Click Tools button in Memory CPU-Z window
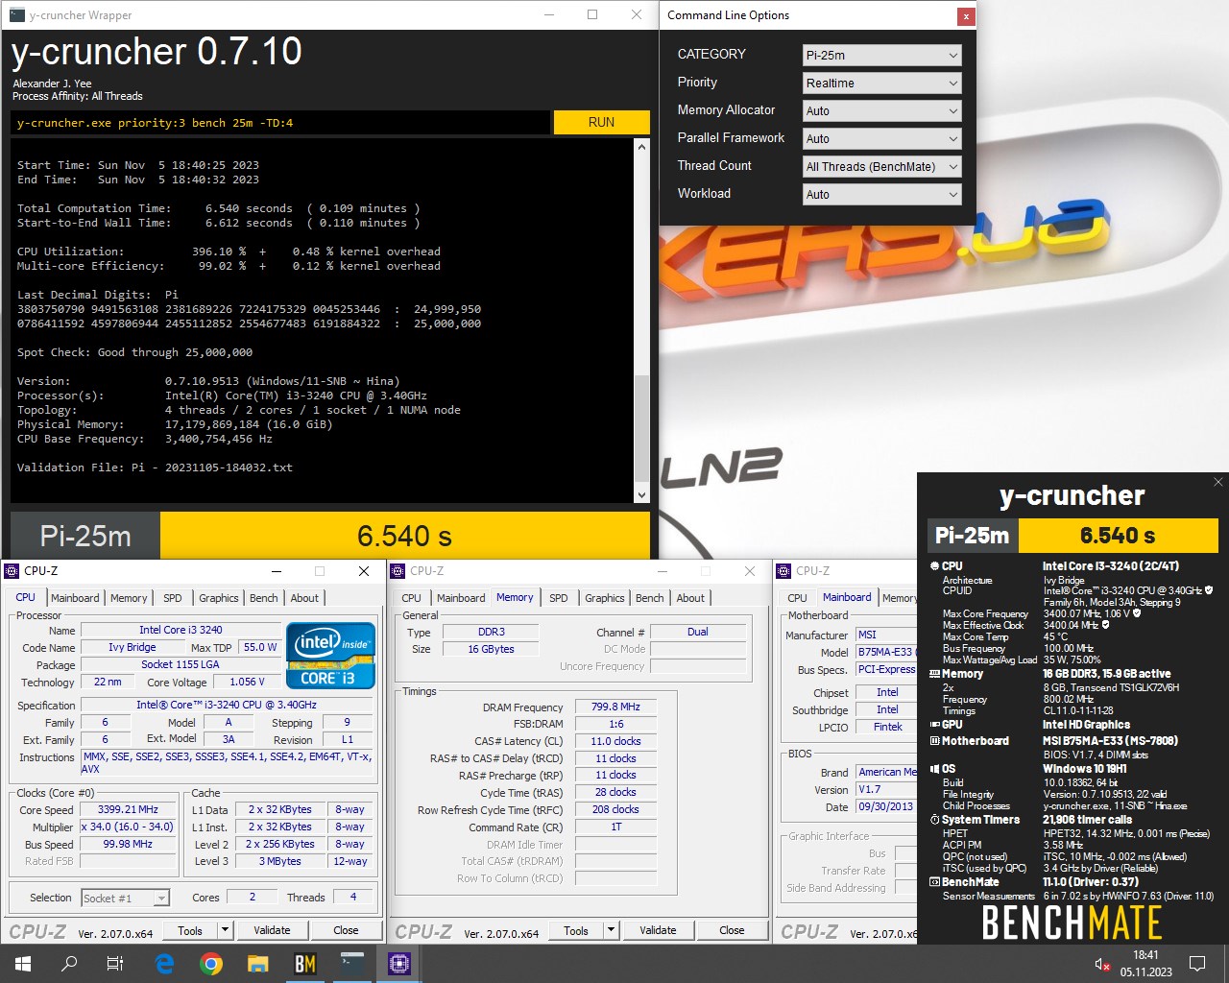This screenshot has width=1229, height=983. pos(576,930)
